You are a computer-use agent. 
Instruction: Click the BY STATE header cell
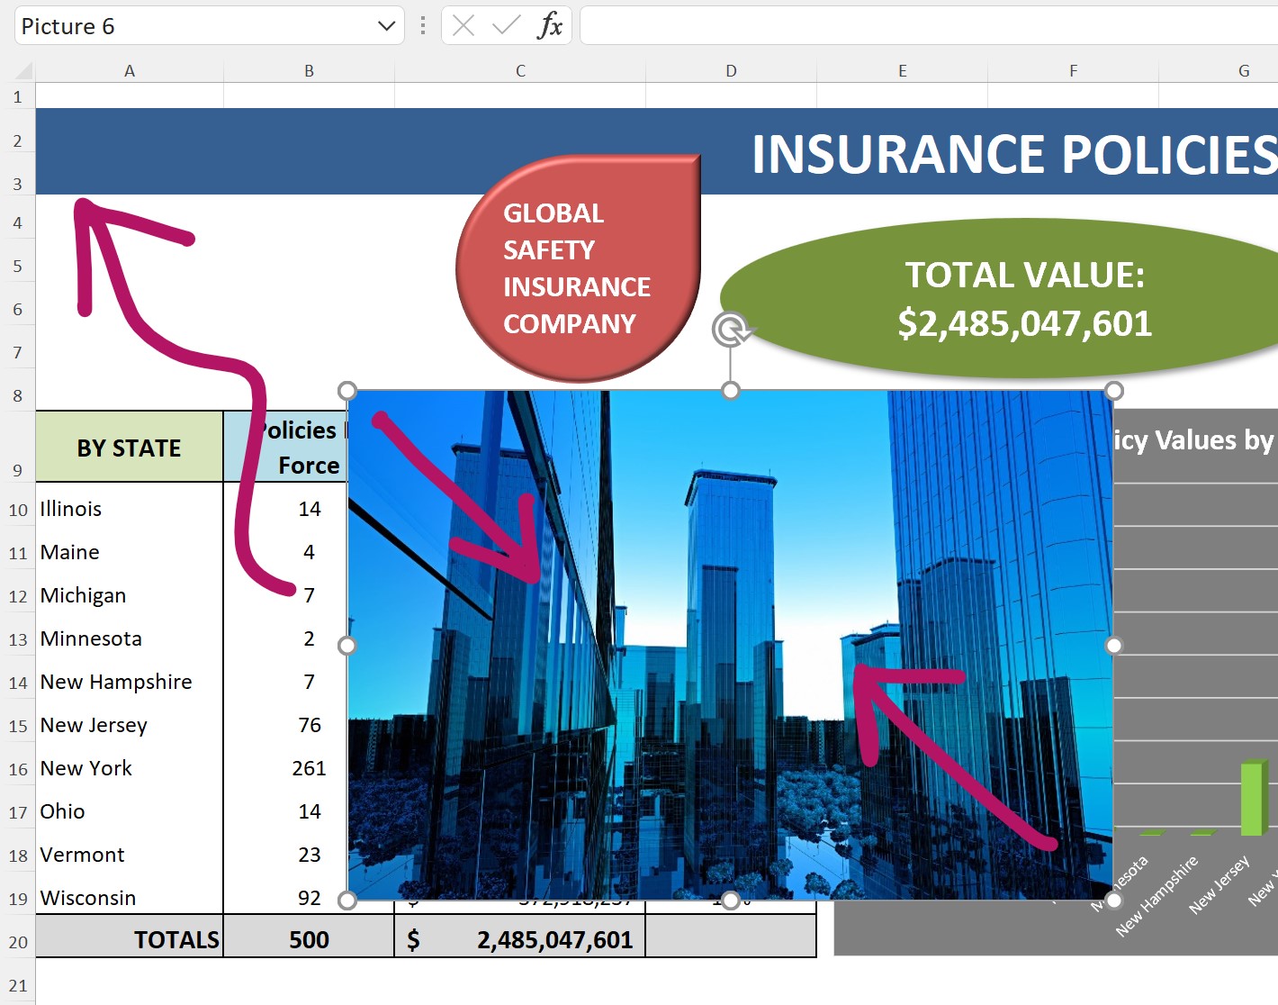(x=129, y=448)
